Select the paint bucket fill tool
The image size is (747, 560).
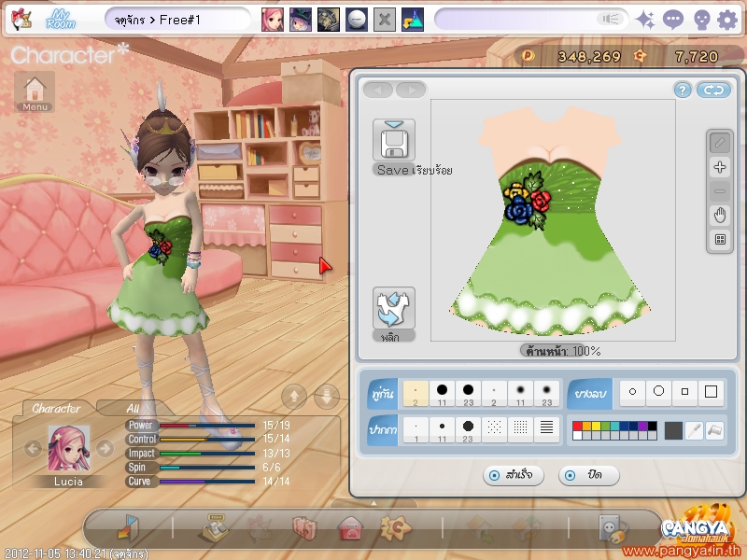click(715, 430)
